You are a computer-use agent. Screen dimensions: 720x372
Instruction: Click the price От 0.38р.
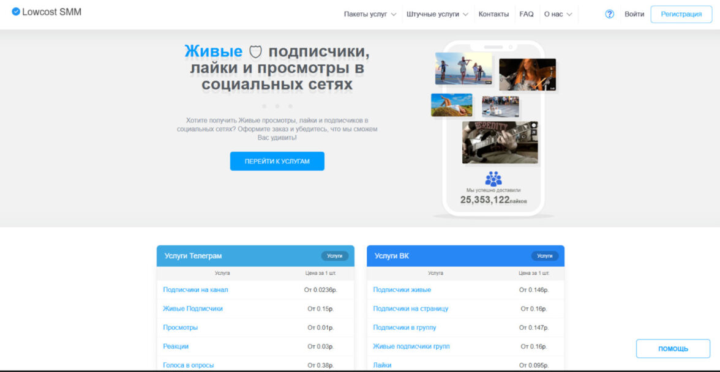(x=321, y=365)
